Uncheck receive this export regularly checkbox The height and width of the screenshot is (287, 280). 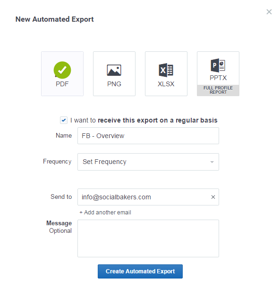(64, 120)
